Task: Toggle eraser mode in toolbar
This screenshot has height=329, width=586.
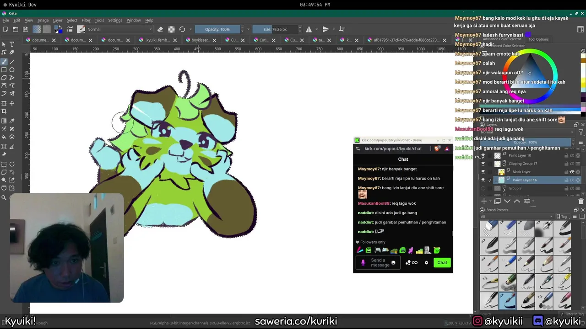Action: click(160, 29)
